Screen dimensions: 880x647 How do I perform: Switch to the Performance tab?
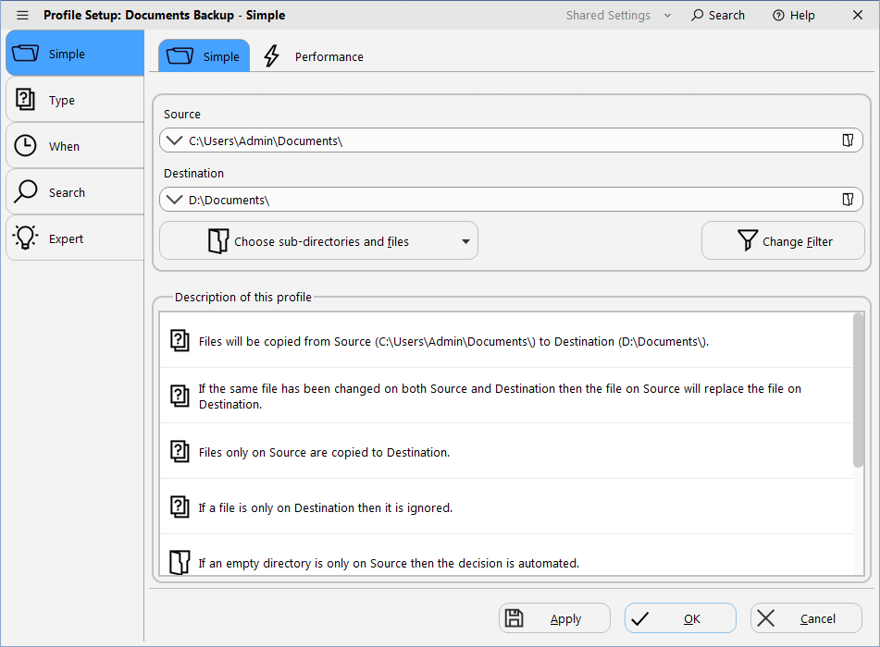pos(328,56)
